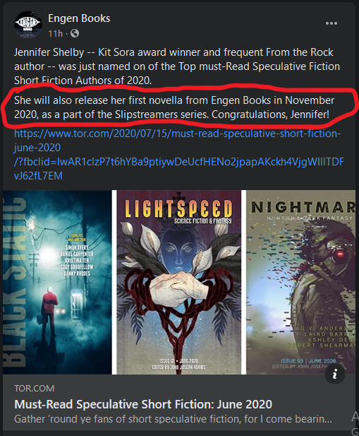Click the Nightmare Issue 93 June 2020 text
This screenshot has width=359, height=436.
308,361
